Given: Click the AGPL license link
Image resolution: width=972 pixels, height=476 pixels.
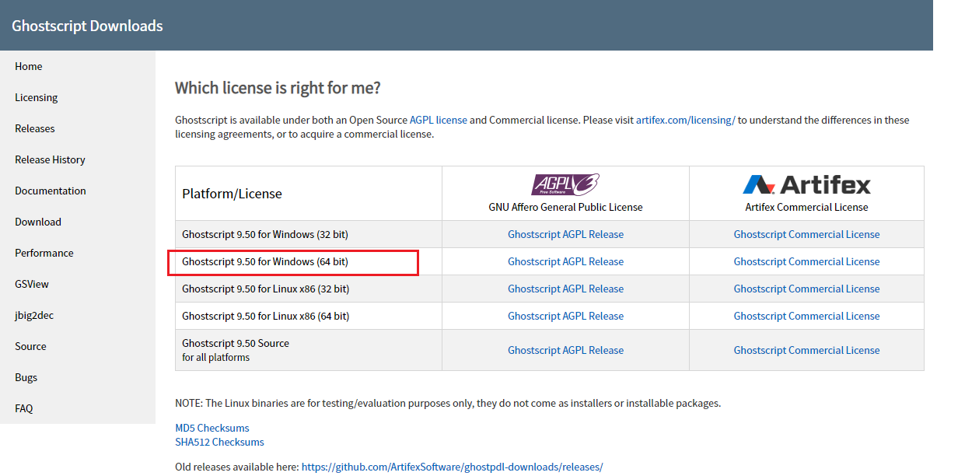Looking at the screenshot, I should 439,120.
